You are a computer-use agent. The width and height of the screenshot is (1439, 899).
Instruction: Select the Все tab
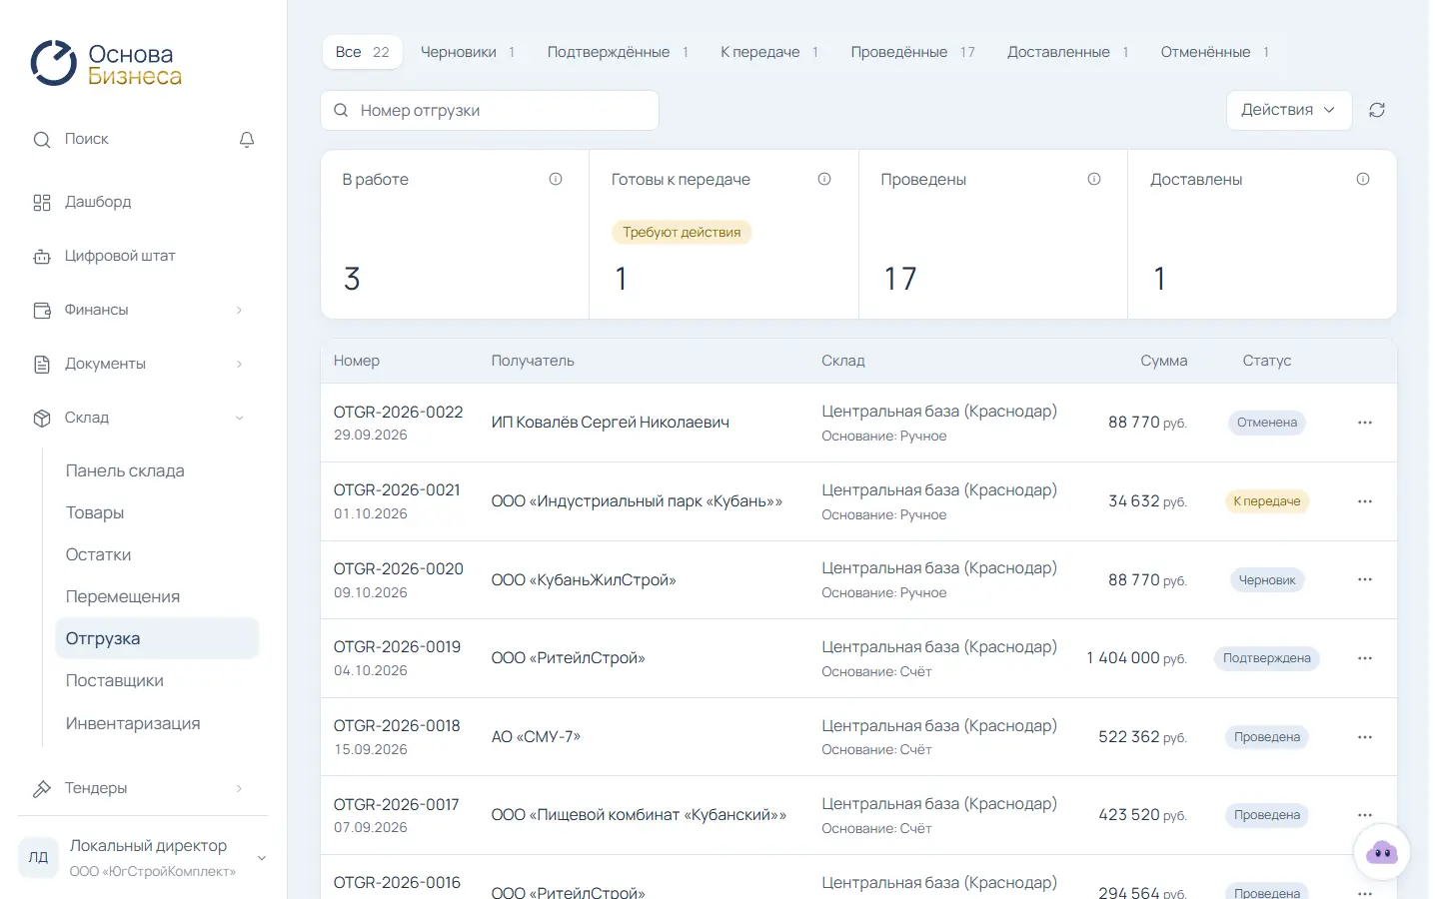pyautogui.click(x=363, y=52)
